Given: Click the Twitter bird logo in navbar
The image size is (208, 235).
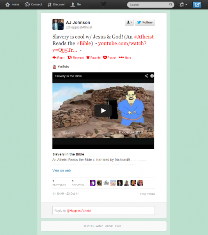Looking at the screenshot, I should tap(104, 4).
